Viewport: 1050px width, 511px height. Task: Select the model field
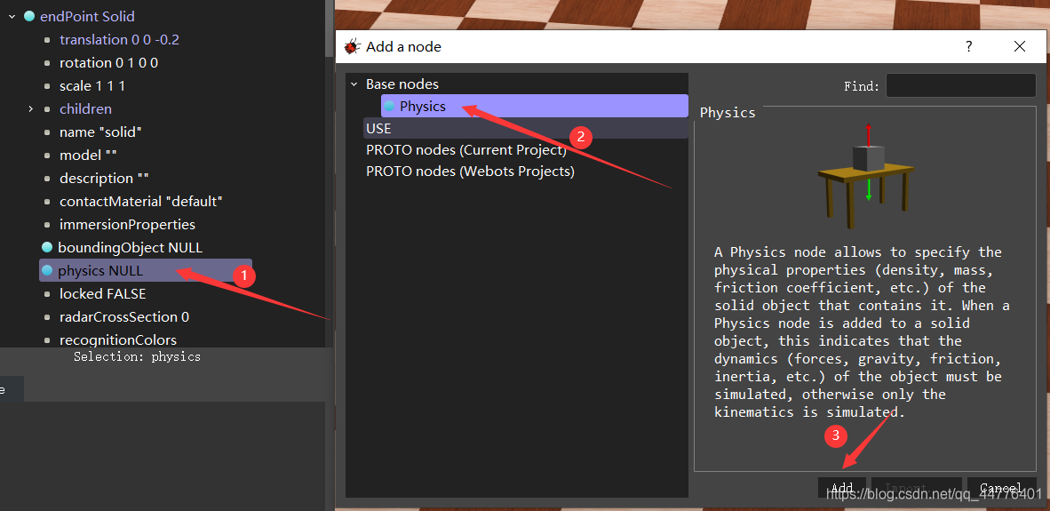(89, 155)
